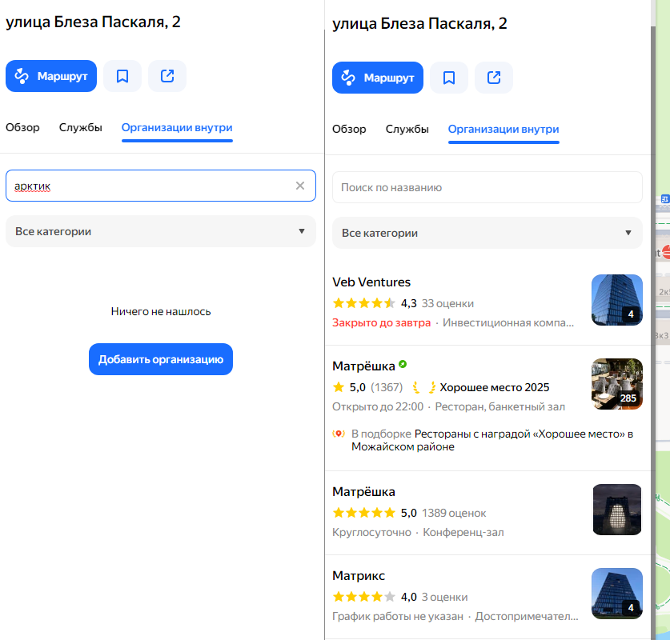670x640 pixels.
Task: Click the Матрёшка restaurant photo thumbnail
Action: click(x=616, y=384)
